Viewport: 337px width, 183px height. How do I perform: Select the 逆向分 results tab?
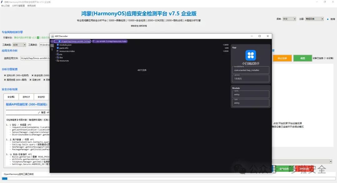pyautogui.click(x=26, y=97)
